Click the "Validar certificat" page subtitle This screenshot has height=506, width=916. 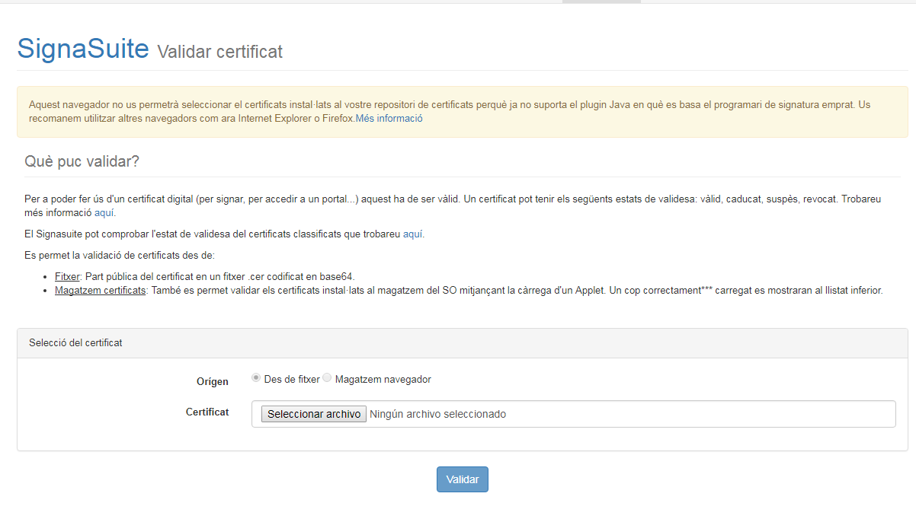[219, 52]
